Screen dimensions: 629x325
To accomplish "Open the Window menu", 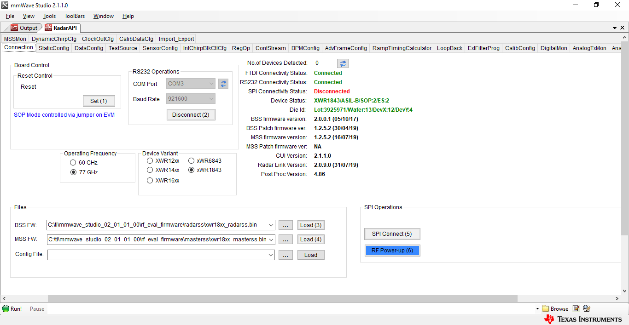I will (104, 16).
